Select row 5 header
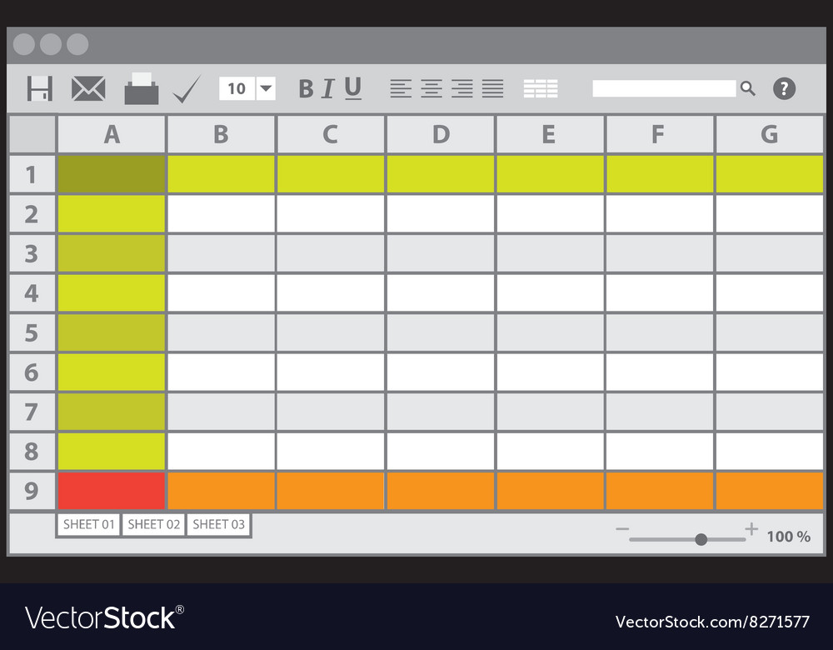The image size is (833, 650). [x=32, y=333]
